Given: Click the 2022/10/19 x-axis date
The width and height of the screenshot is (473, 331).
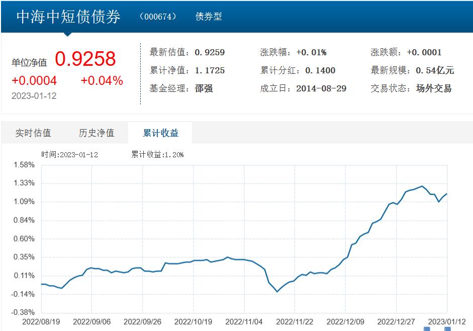Looking at the screenshot, I should (x=194, y=321).
